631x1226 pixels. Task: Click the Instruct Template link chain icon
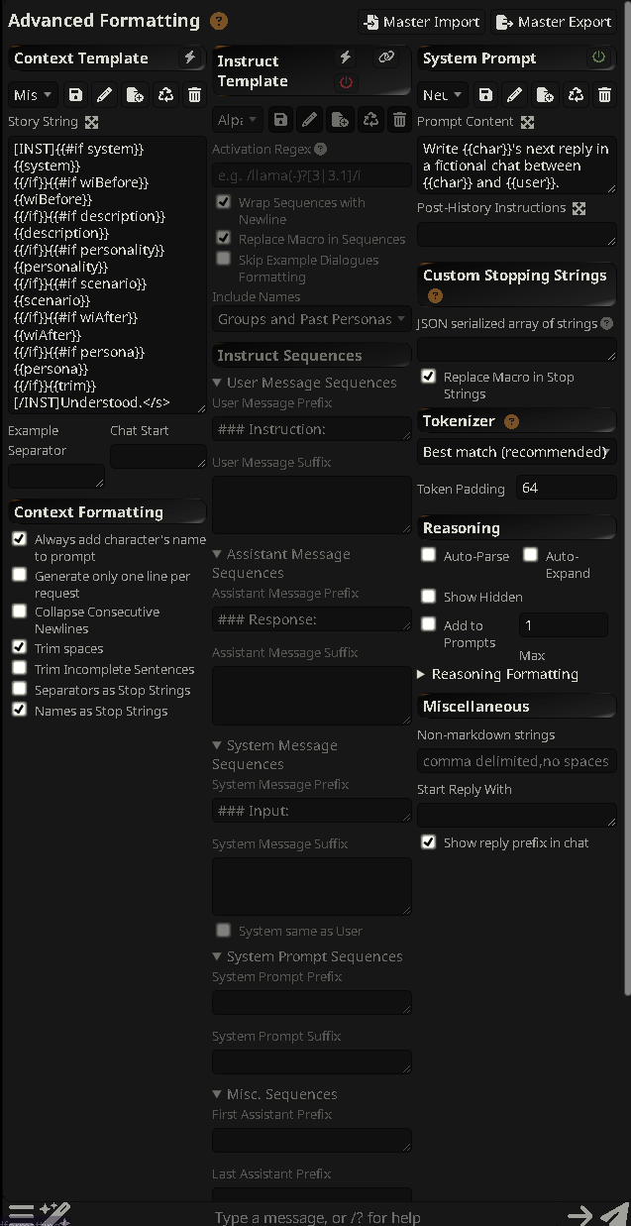click(386, 57)
